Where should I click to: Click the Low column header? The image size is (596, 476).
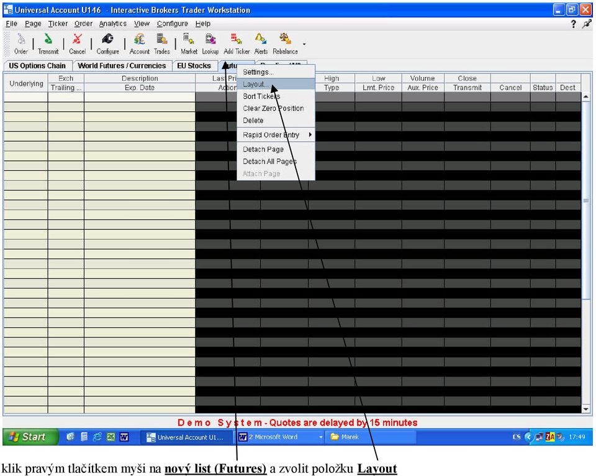coord(378,78)
